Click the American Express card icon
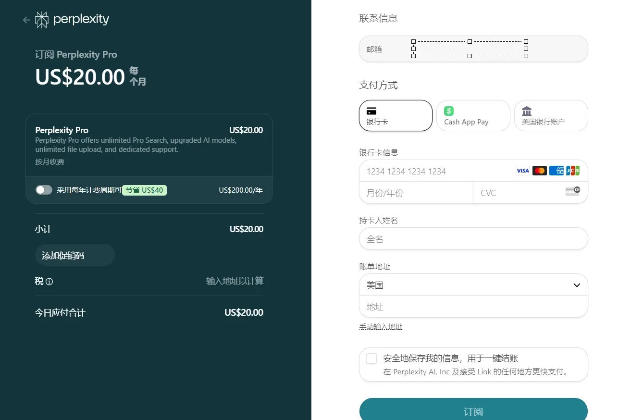 coord(556,170)
